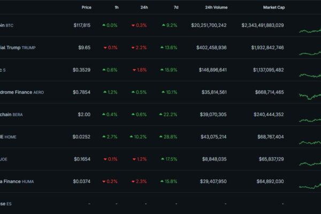321x214 pixels.
Task: Click the $117,815 Bitcoin price
Action: click(82, 25)
